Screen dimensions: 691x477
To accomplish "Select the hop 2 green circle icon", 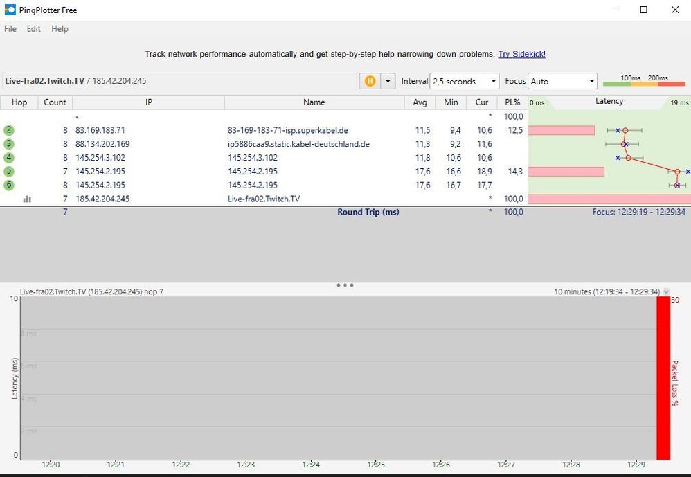I will pos(9,130).
